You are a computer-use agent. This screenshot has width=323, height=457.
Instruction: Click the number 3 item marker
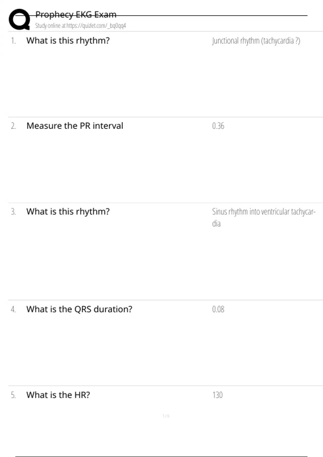(13, 212)
